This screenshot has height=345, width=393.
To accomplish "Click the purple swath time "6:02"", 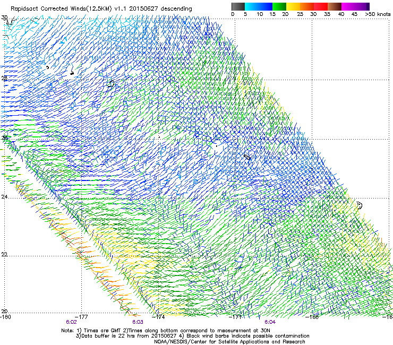I will point(71,322).
